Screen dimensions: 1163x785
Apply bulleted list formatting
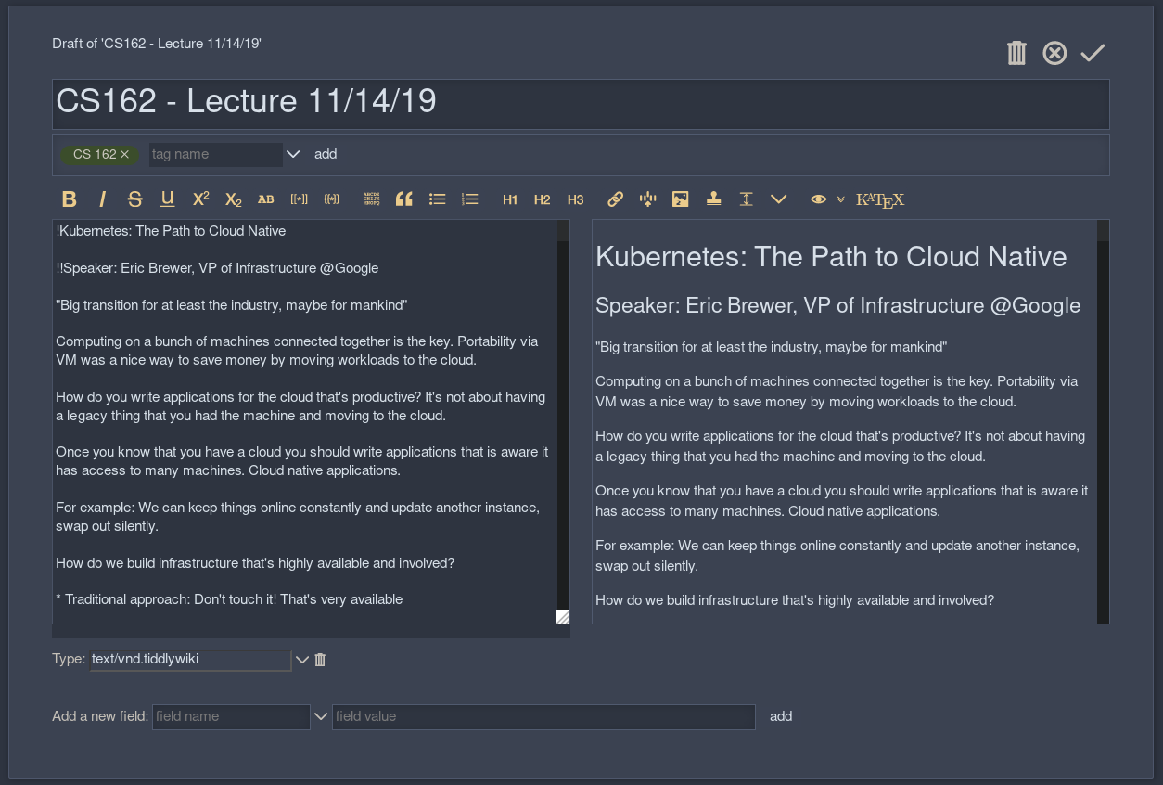coord(438,199)
